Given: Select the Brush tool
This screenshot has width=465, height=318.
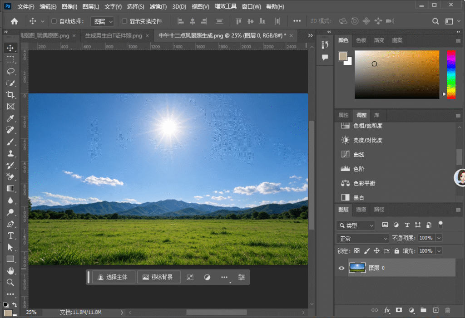Looking at the screenshot, I should [x=10, y=142].
